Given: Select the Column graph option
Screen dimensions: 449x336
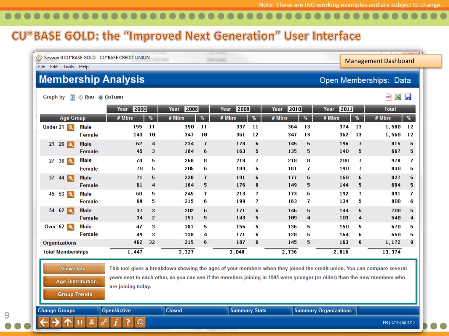Looking at the screenshot, I should 100,98.
